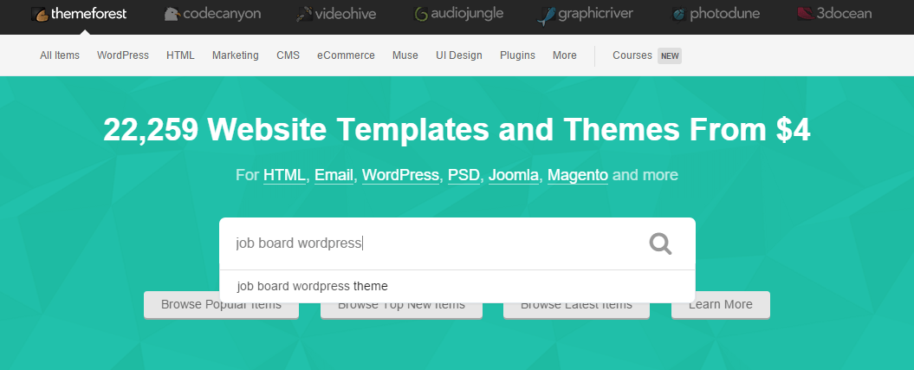Click the 22,259 Website Templates headline
This screenshot has width=914, height=370.
[457, 130]
